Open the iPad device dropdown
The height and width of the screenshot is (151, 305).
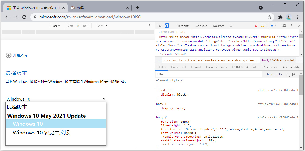[x=55, y=26]
